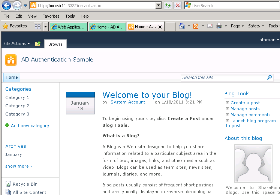
Task: Open the January archive
Action: point(13,154)
